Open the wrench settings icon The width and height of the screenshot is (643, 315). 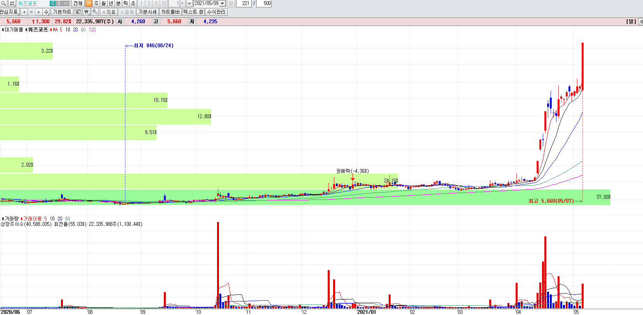[95, 12]
